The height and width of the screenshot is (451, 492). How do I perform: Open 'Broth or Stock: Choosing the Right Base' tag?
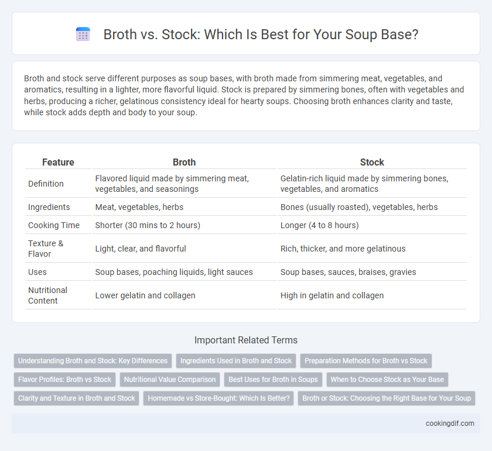pos(387,398)
